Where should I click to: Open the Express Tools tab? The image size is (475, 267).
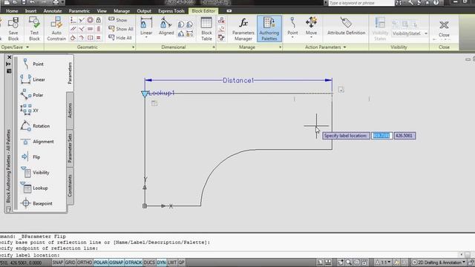(x=171, y=11)
